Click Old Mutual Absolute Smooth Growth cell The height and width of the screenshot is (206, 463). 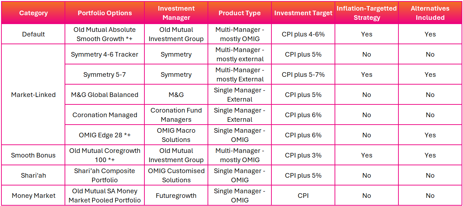(x=105, y=34)
